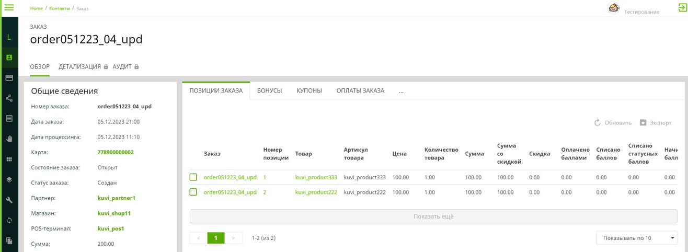The image size is (688, 252).
Task: Open card link 778900000002
Action: click(116, 153)
